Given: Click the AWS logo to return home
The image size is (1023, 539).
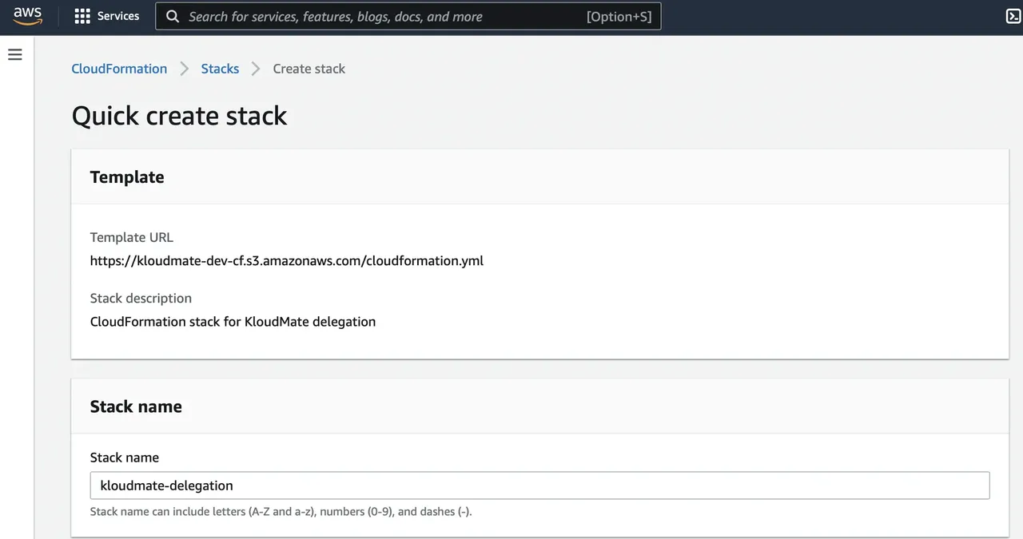Looking at the screenshot, I should [x=27, y=15].
